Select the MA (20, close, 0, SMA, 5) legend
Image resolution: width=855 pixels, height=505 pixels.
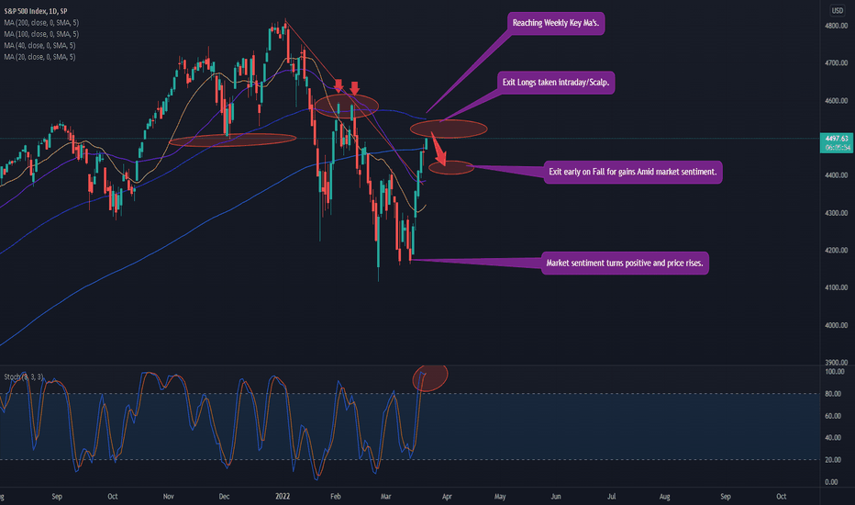click(39, 57)
